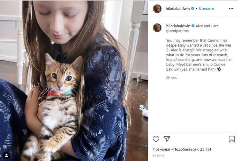Viewport: 238px width, 161px height.
Task: Click the tagged people icon on photo
Action: click(x=6, y=155)
